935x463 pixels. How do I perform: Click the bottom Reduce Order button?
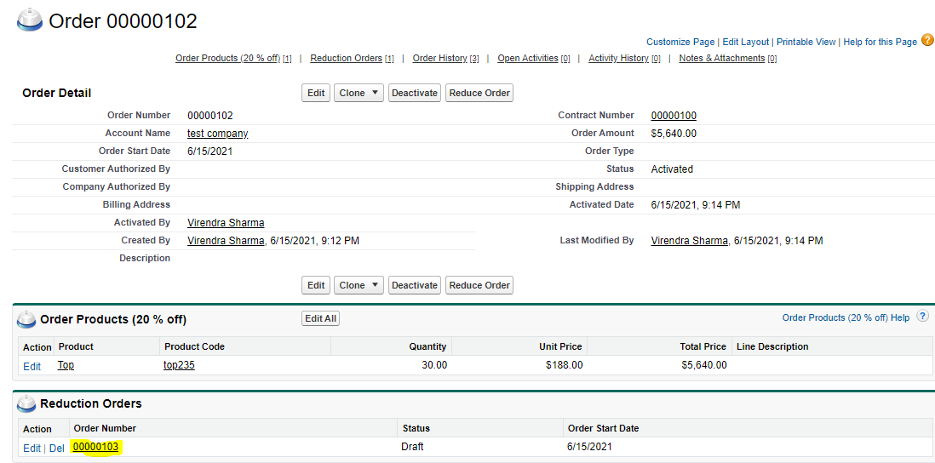point(479,285)
